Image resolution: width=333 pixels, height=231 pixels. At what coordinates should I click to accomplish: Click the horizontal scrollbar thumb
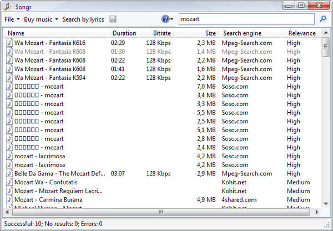coord(161,212)
